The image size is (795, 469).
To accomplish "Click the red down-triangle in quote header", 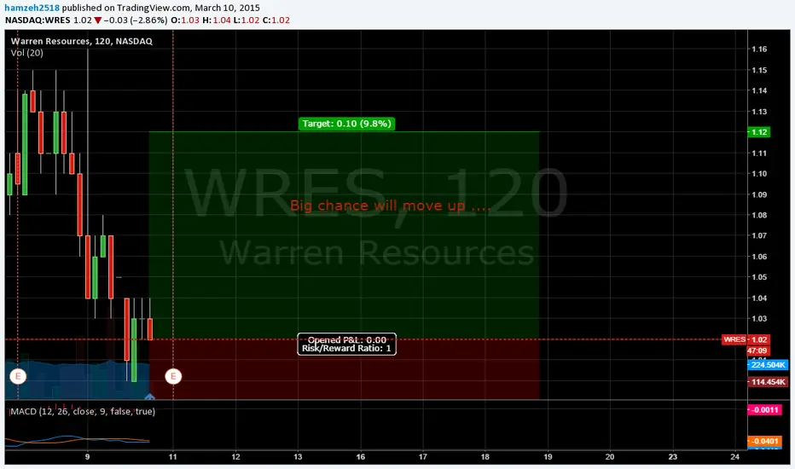I will pyautogui.click(x=98, y=20).
